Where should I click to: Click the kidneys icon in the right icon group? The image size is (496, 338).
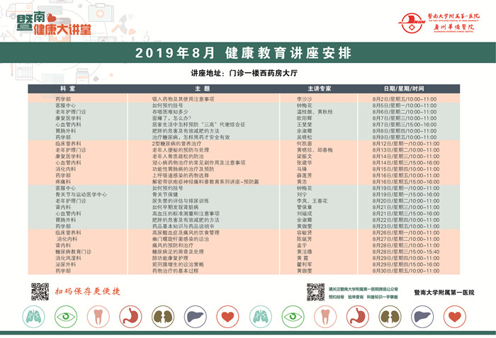(x=390, y=317)
